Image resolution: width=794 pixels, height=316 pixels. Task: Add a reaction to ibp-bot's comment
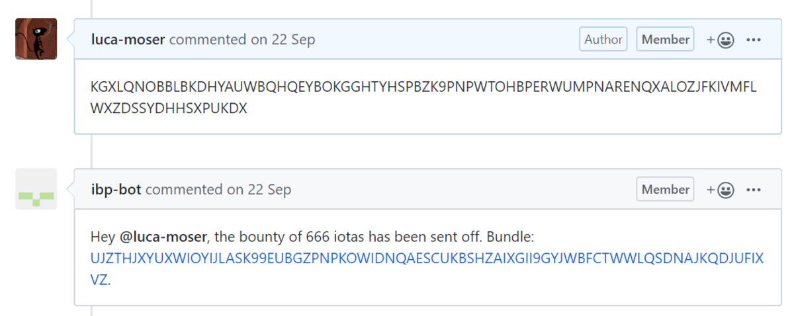pos(720,190)
